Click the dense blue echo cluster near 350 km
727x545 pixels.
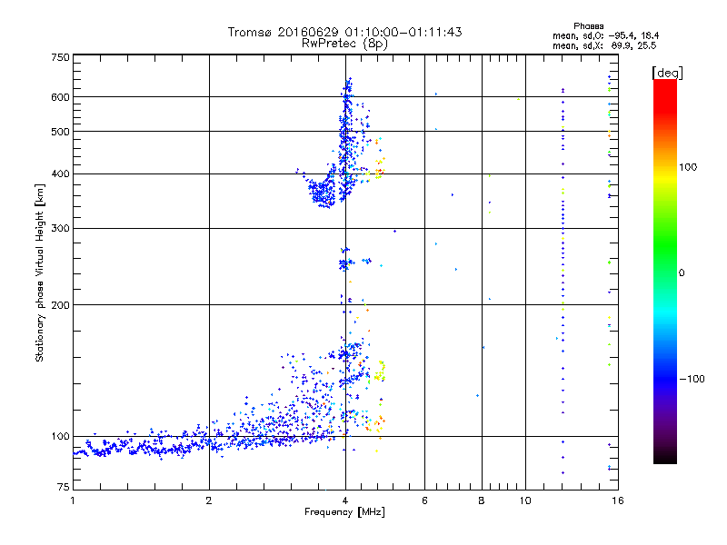(323, 193)
